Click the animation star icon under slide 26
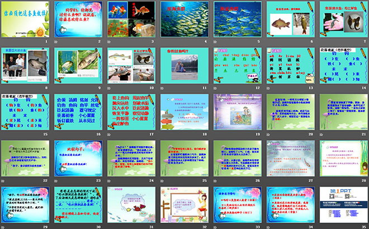 tap(215, 181)
